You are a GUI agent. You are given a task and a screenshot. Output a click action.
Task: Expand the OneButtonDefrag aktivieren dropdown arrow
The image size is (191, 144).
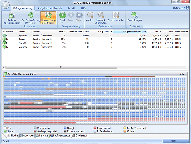[36, 23]
